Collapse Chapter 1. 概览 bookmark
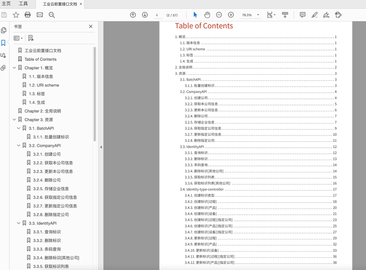 coord(14,68)
